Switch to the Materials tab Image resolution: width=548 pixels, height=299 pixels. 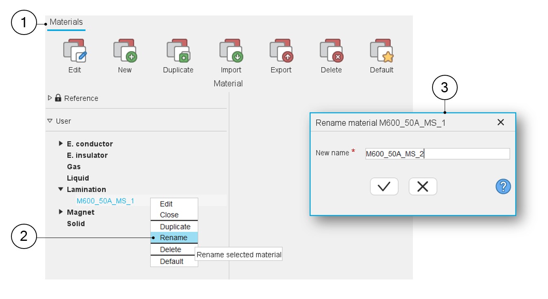[x=66, y=22]
